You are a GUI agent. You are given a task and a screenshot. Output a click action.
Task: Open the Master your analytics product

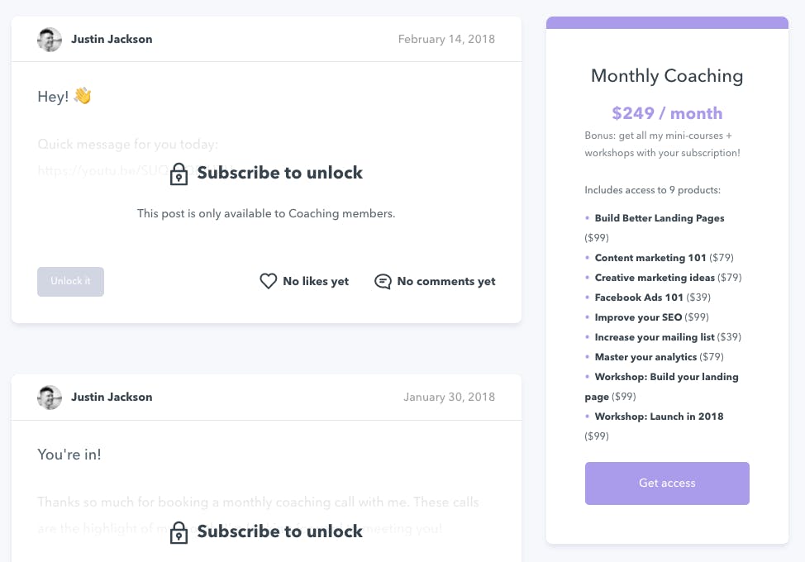[645, 357]
